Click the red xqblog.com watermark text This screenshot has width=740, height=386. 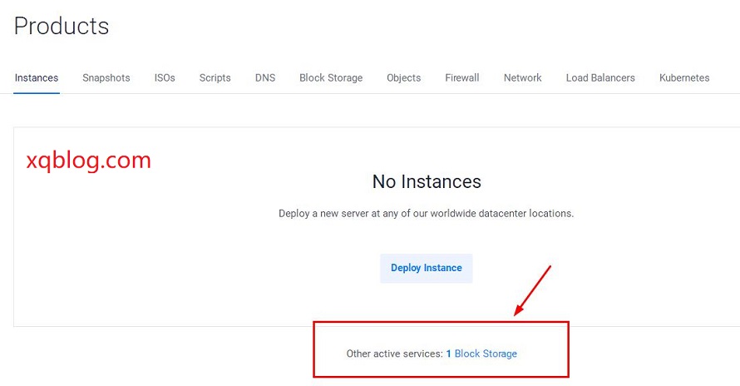pyautogui.click(x=89, y=161)
